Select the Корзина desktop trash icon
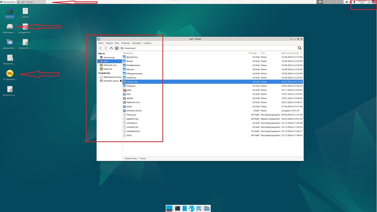 pyautogui.click(x=10, y=11)
